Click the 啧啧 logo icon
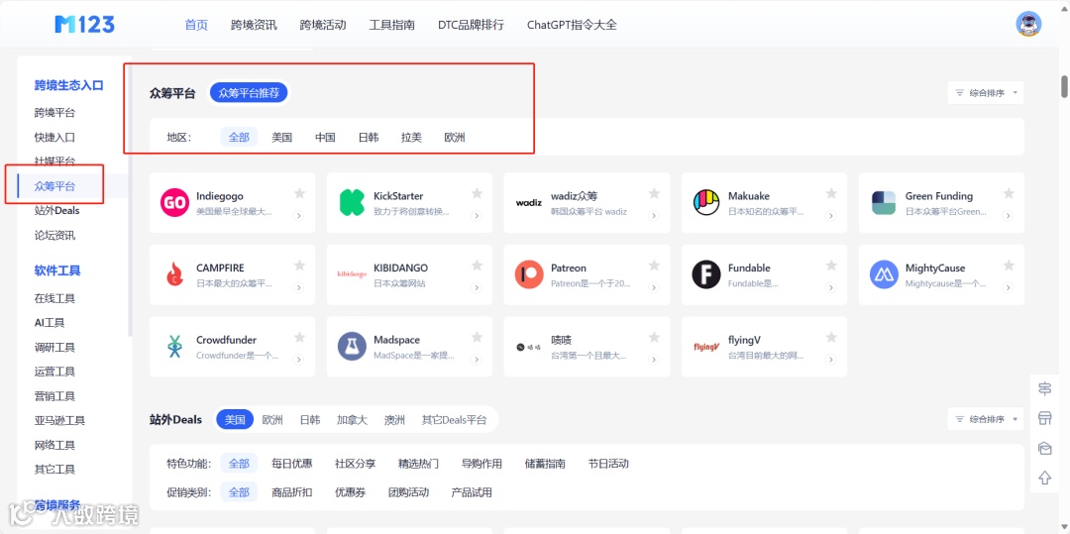This screenshot has height=534, width=1070. point(529,347)
